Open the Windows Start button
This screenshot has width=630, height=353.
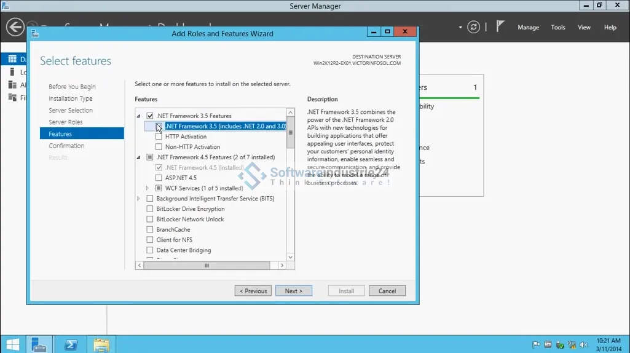(12, 344)
